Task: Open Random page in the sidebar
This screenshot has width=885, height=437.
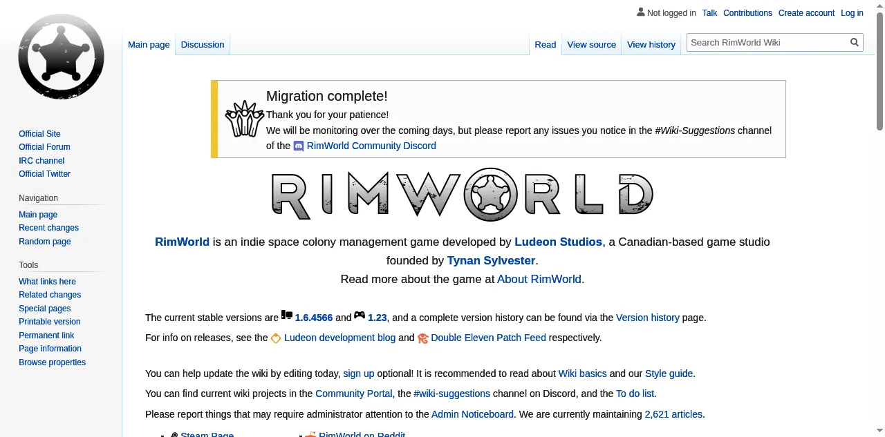Action: point(44,242)
